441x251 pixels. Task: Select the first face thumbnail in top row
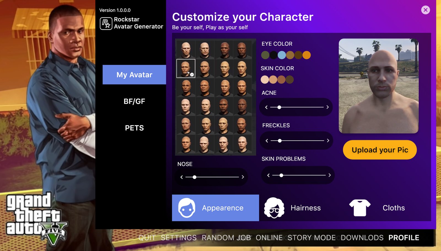(186, 50)
